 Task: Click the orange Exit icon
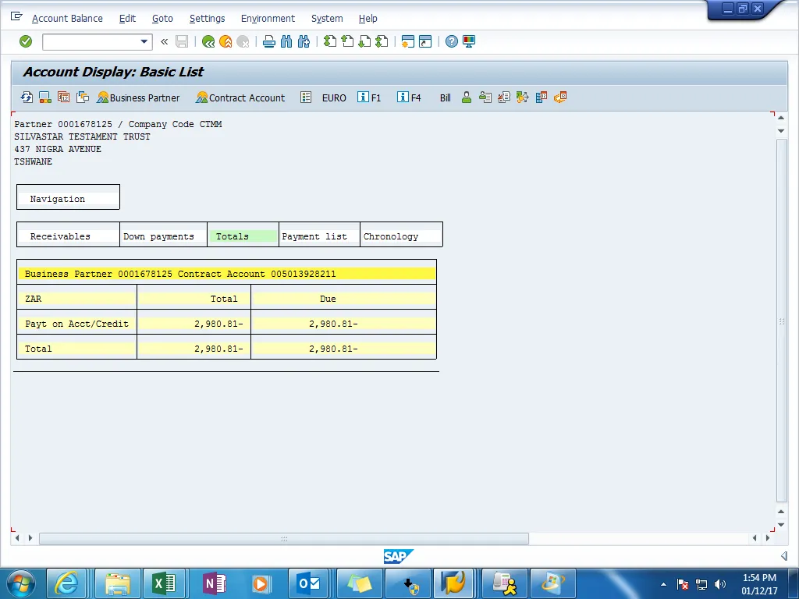pos(225,42)
